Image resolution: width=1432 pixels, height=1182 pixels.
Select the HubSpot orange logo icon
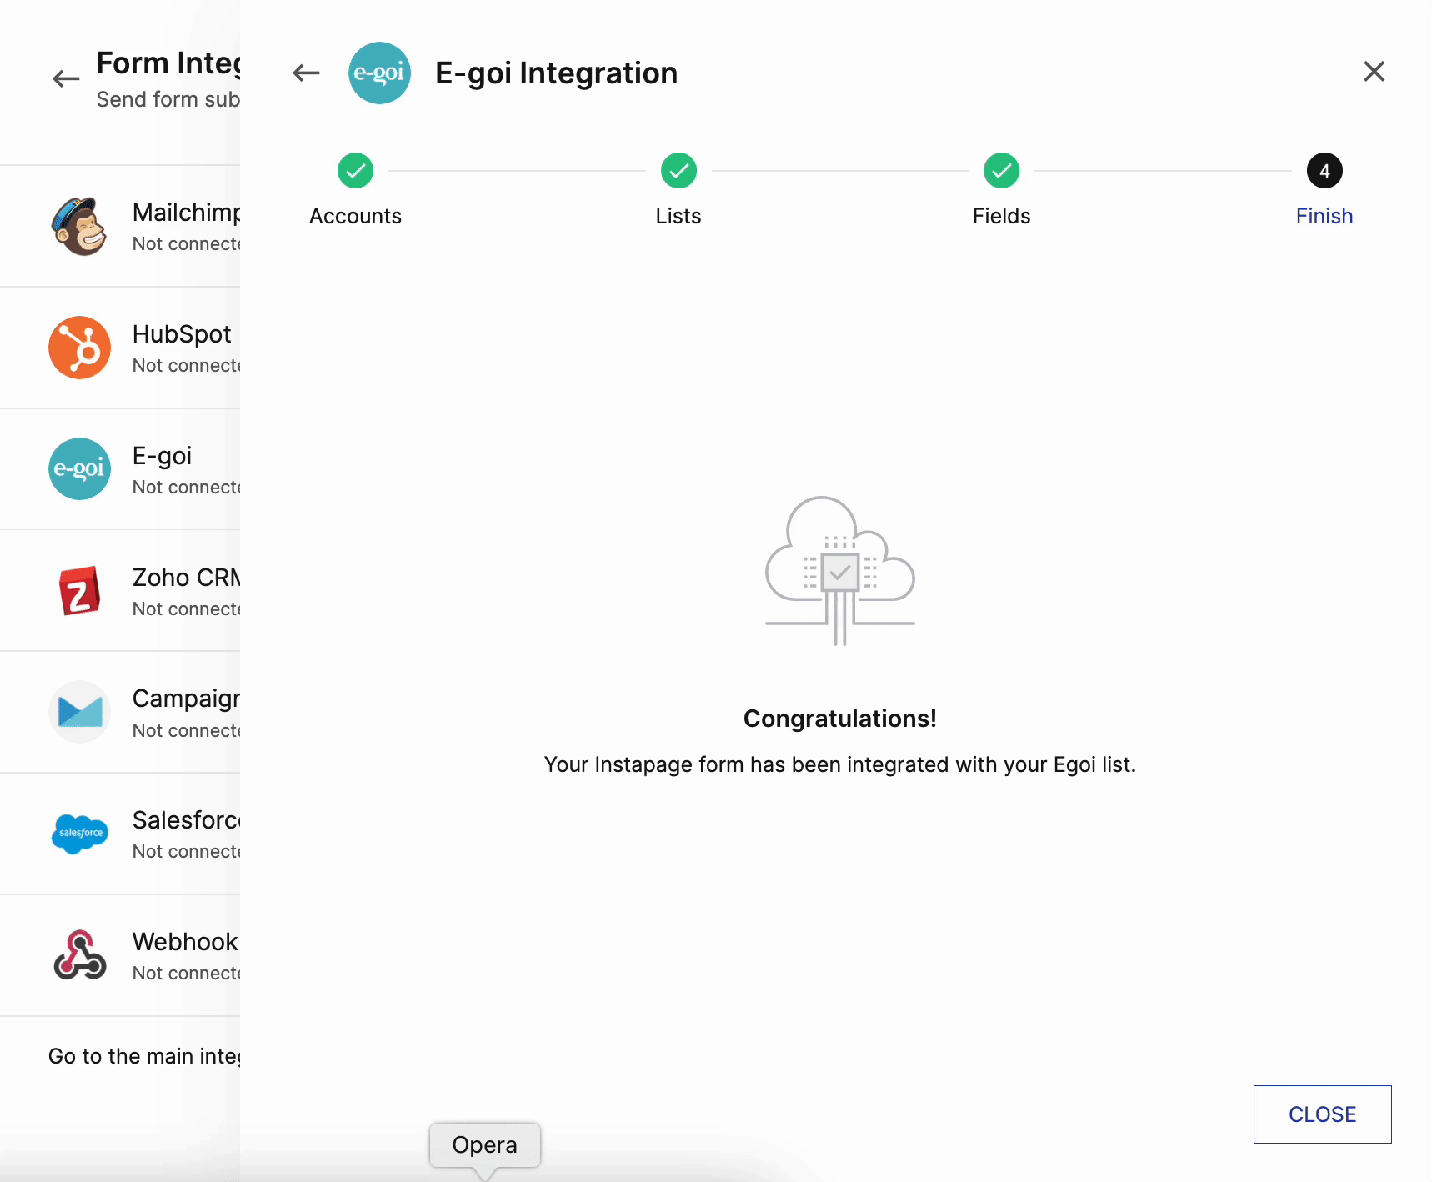click(79, 348)
